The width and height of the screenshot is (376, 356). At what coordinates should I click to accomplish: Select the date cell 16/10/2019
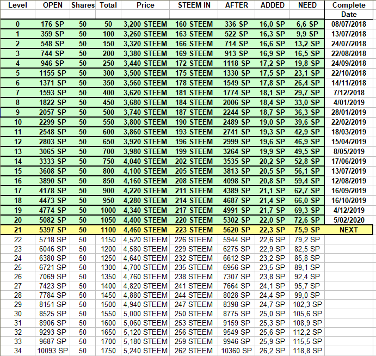pyautogui.click(x=349, y=200)
